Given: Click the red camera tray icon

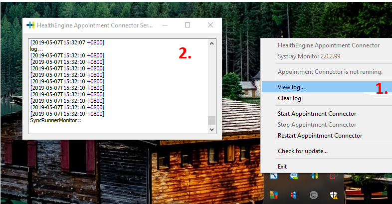Looking at the screenshot, I should pyautogui.click(x=333, y=176).
